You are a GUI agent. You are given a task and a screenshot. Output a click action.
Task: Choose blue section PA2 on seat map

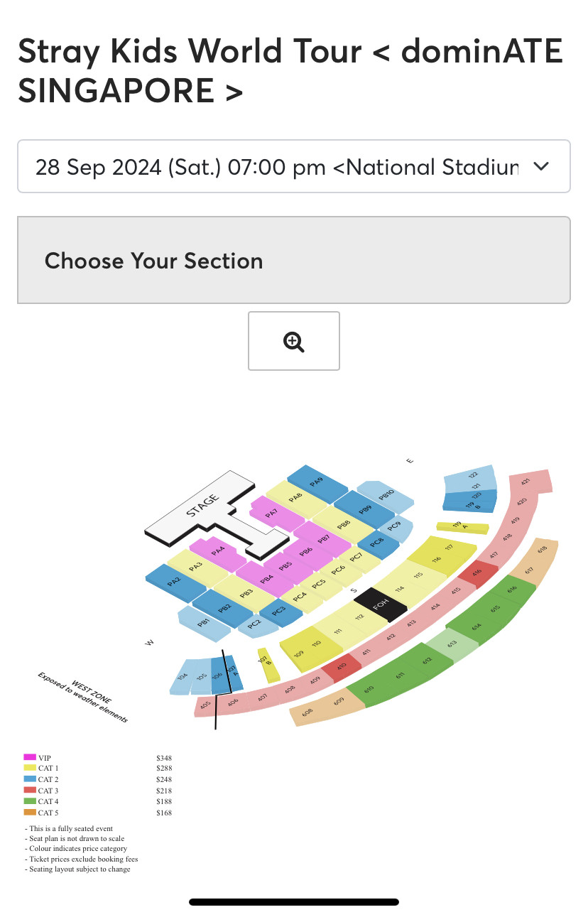point(175,582)
